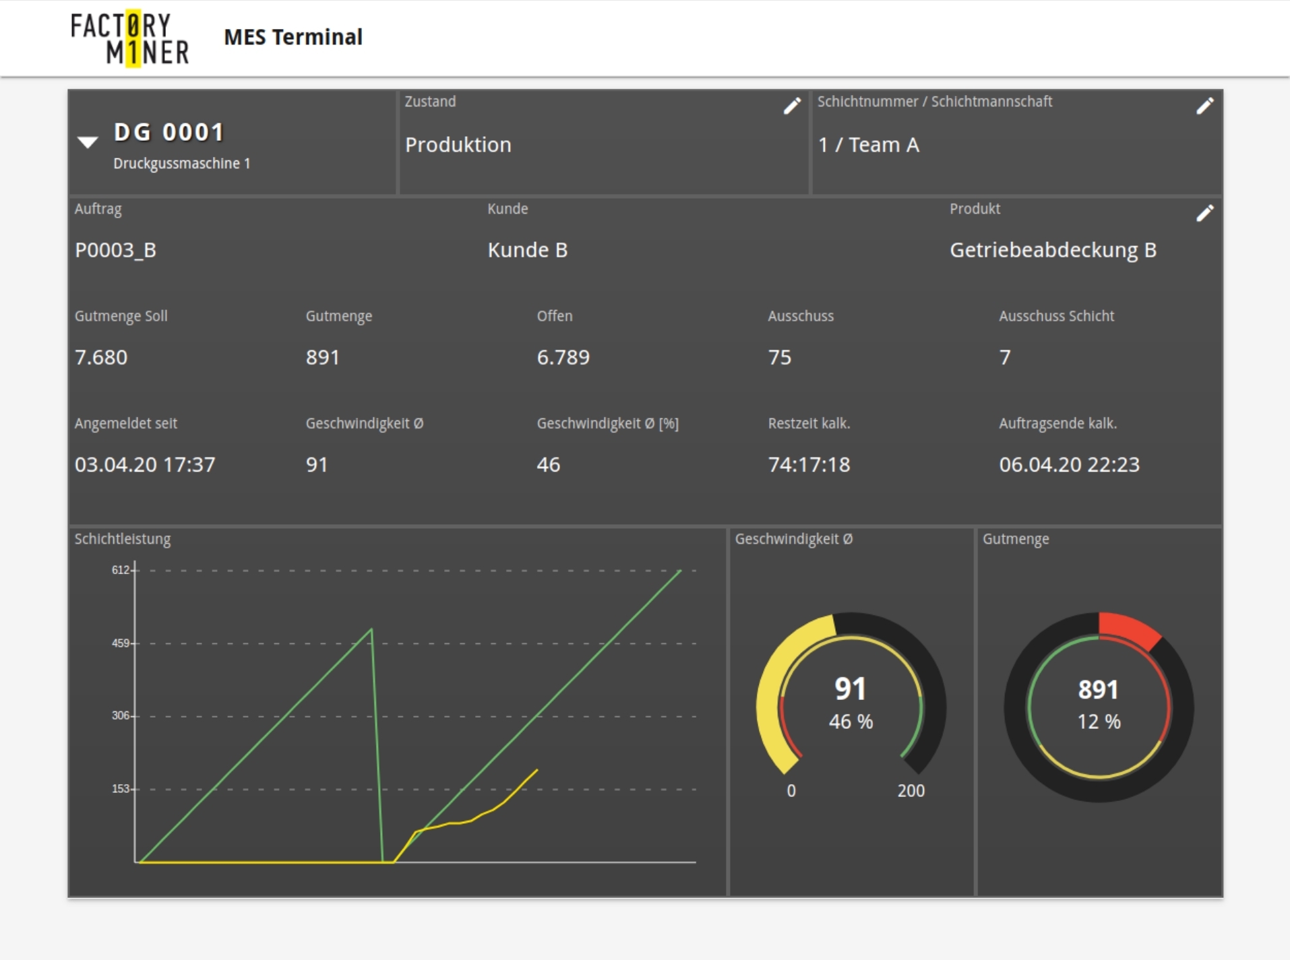This screenshot has height=960, width=1290.
Task: Click the Gutmenge value 891 in the table
Action: coord(323,357)
